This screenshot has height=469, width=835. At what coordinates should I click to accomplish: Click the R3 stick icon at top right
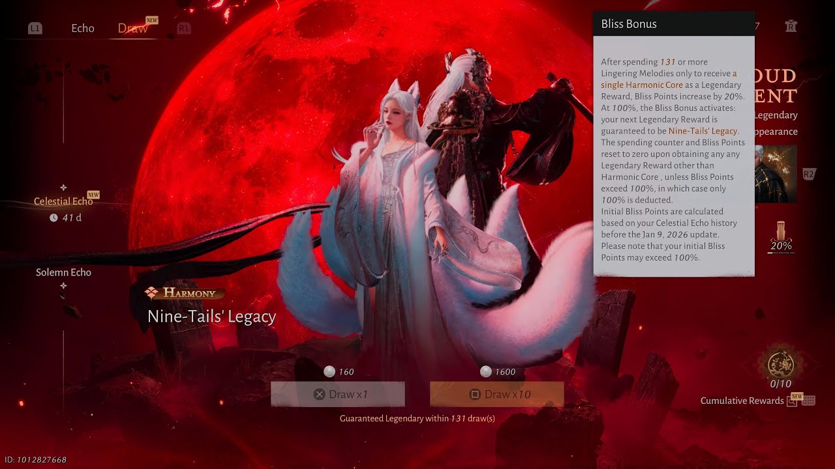point(791,26)
